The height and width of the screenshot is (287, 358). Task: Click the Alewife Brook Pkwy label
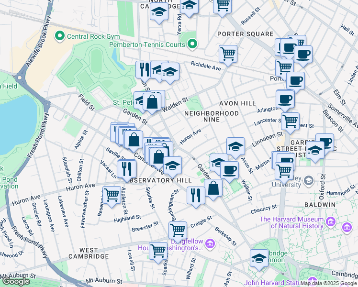pos(39,42)
